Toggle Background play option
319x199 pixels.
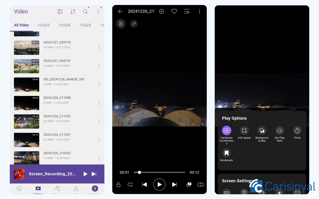(262, 134)
